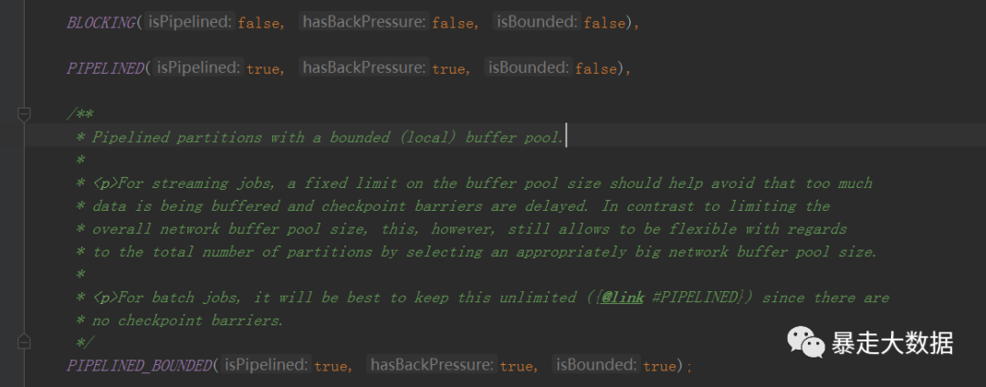Click the hasBackPressure hint on the BLOCKING line
Image resolution: width=986 pixels, height=387 pixels.
[363, 22]
